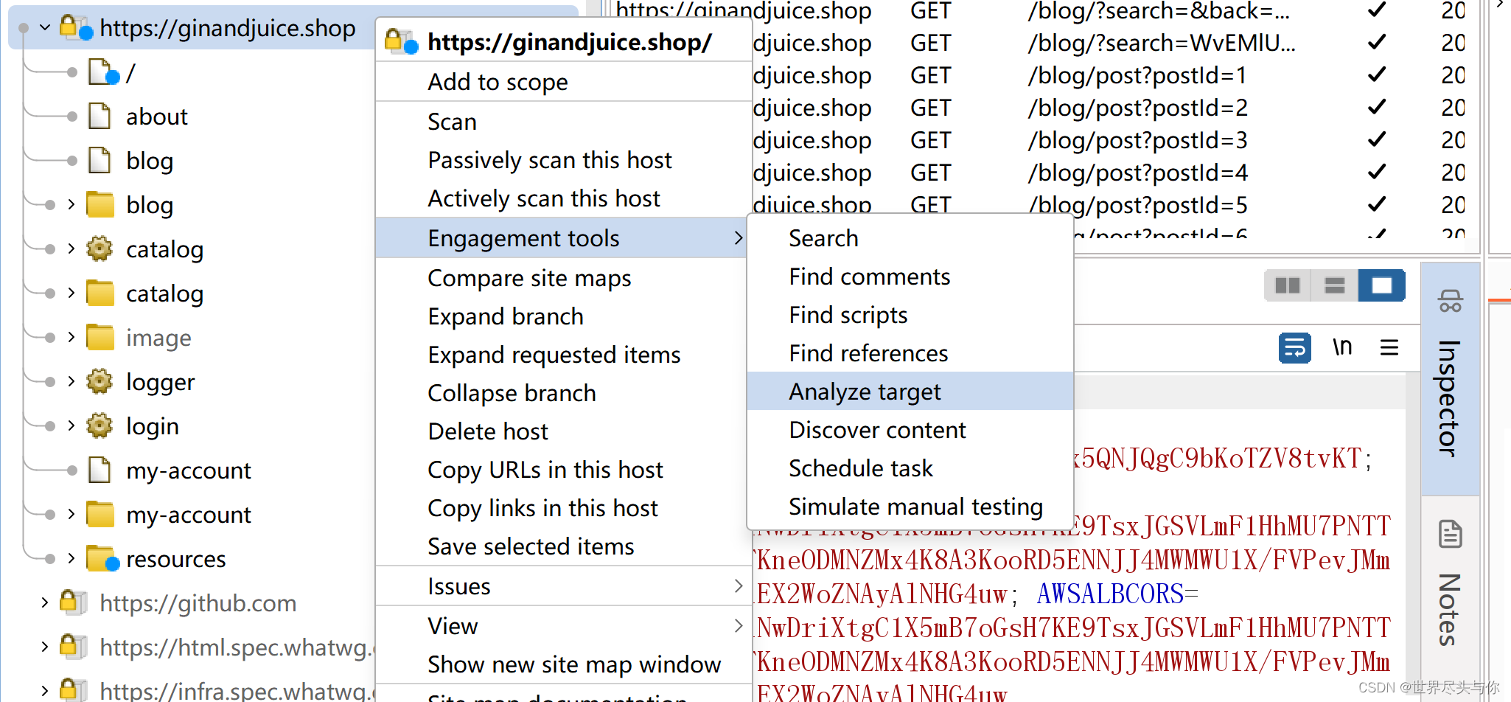Select Analyze target

(x=910, y=392)
